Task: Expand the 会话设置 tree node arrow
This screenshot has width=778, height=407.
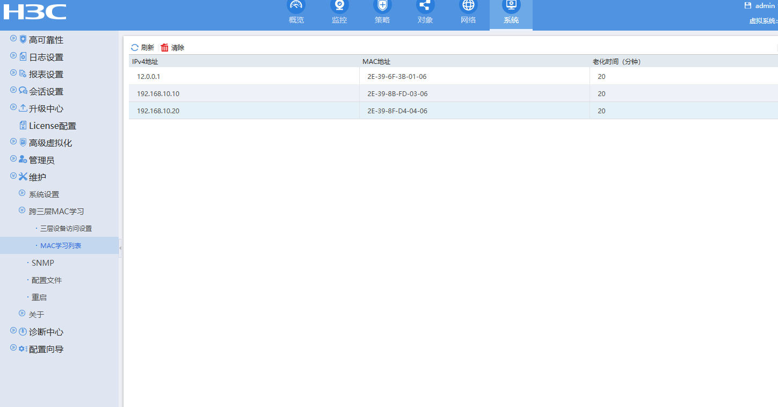Action: [x=13, y=90]
